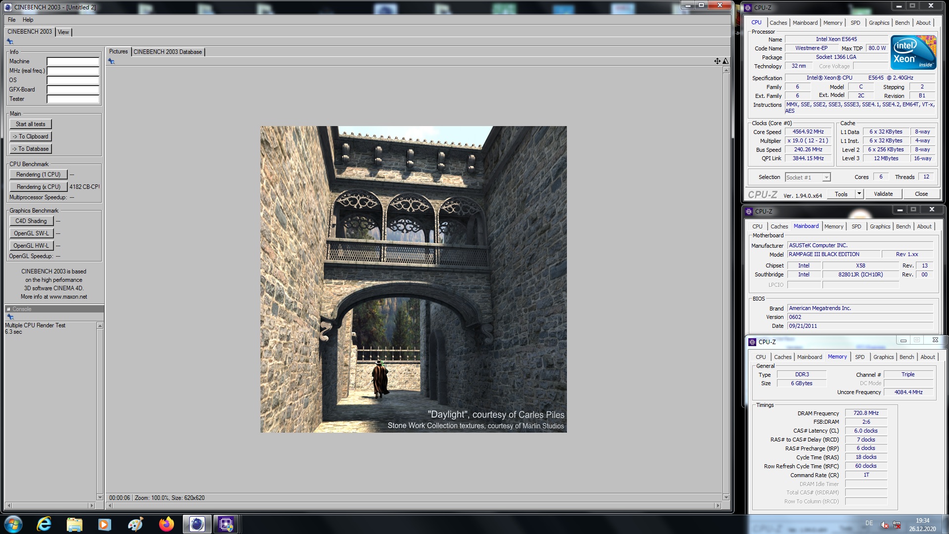Open Paint palette icon in taskbar
Screen dimensions: 949x534
tap(135, 524)
